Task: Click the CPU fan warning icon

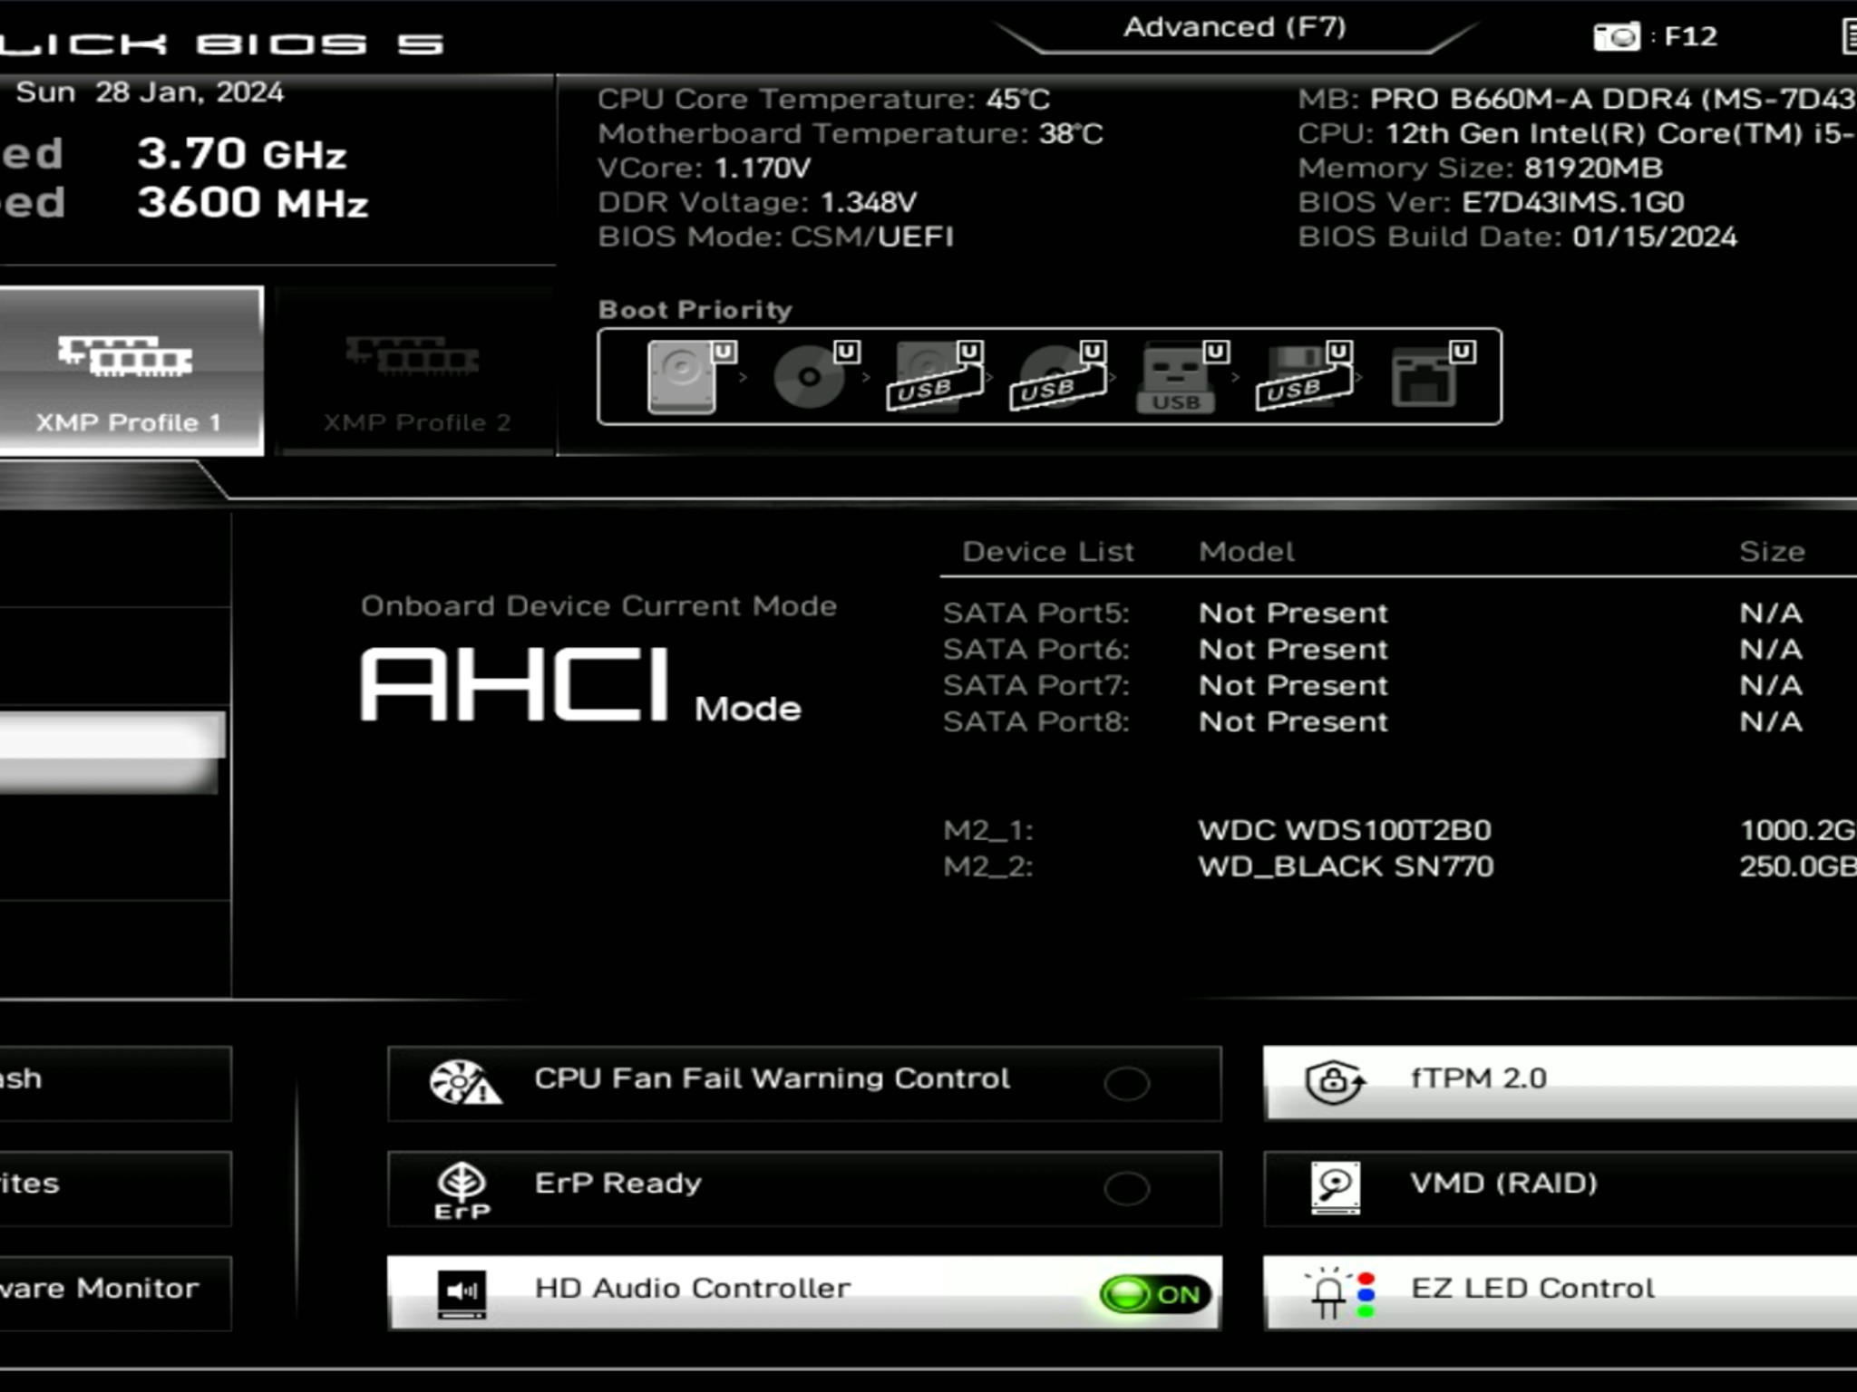Action: point(465,1083)
